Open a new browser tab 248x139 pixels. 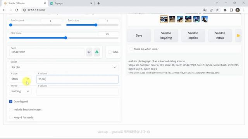click(x=98, y=3)
